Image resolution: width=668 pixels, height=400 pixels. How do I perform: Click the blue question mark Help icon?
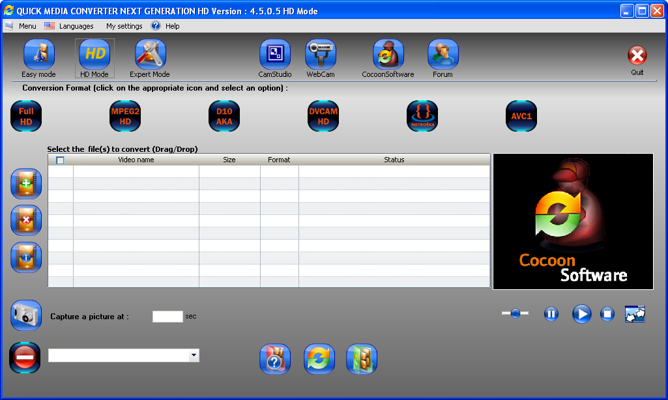pos(156,25)
